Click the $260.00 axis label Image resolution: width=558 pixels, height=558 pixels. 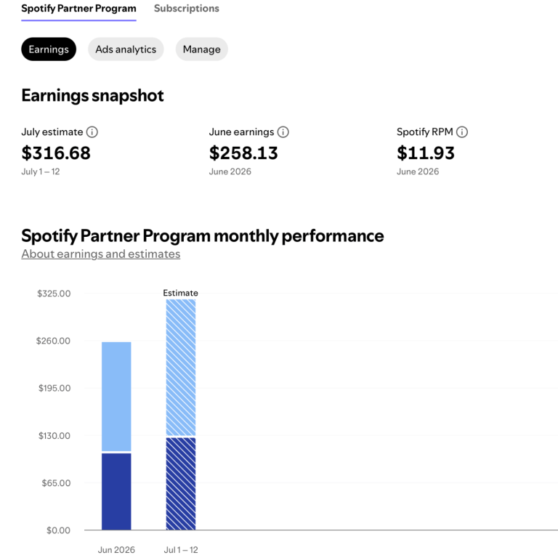tap(53, 341)
